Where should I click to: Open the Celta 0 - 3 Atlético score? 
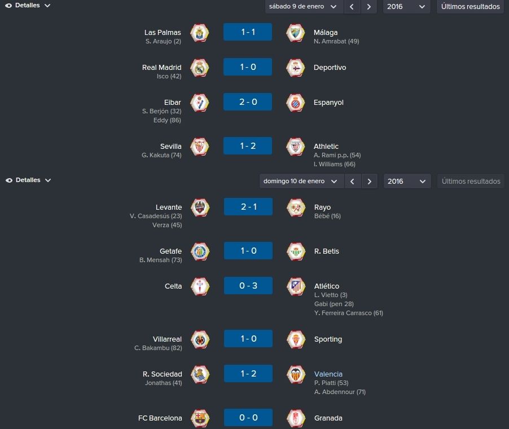click(248, 286)
